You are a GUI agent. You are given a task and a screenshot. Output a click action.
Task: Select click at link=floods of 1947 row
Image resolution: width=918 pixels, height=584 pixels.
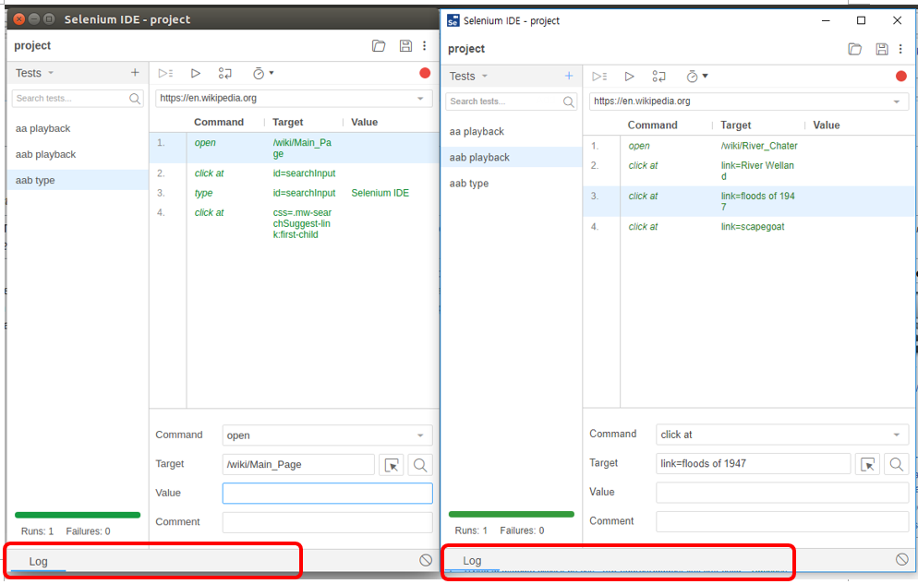749,201
